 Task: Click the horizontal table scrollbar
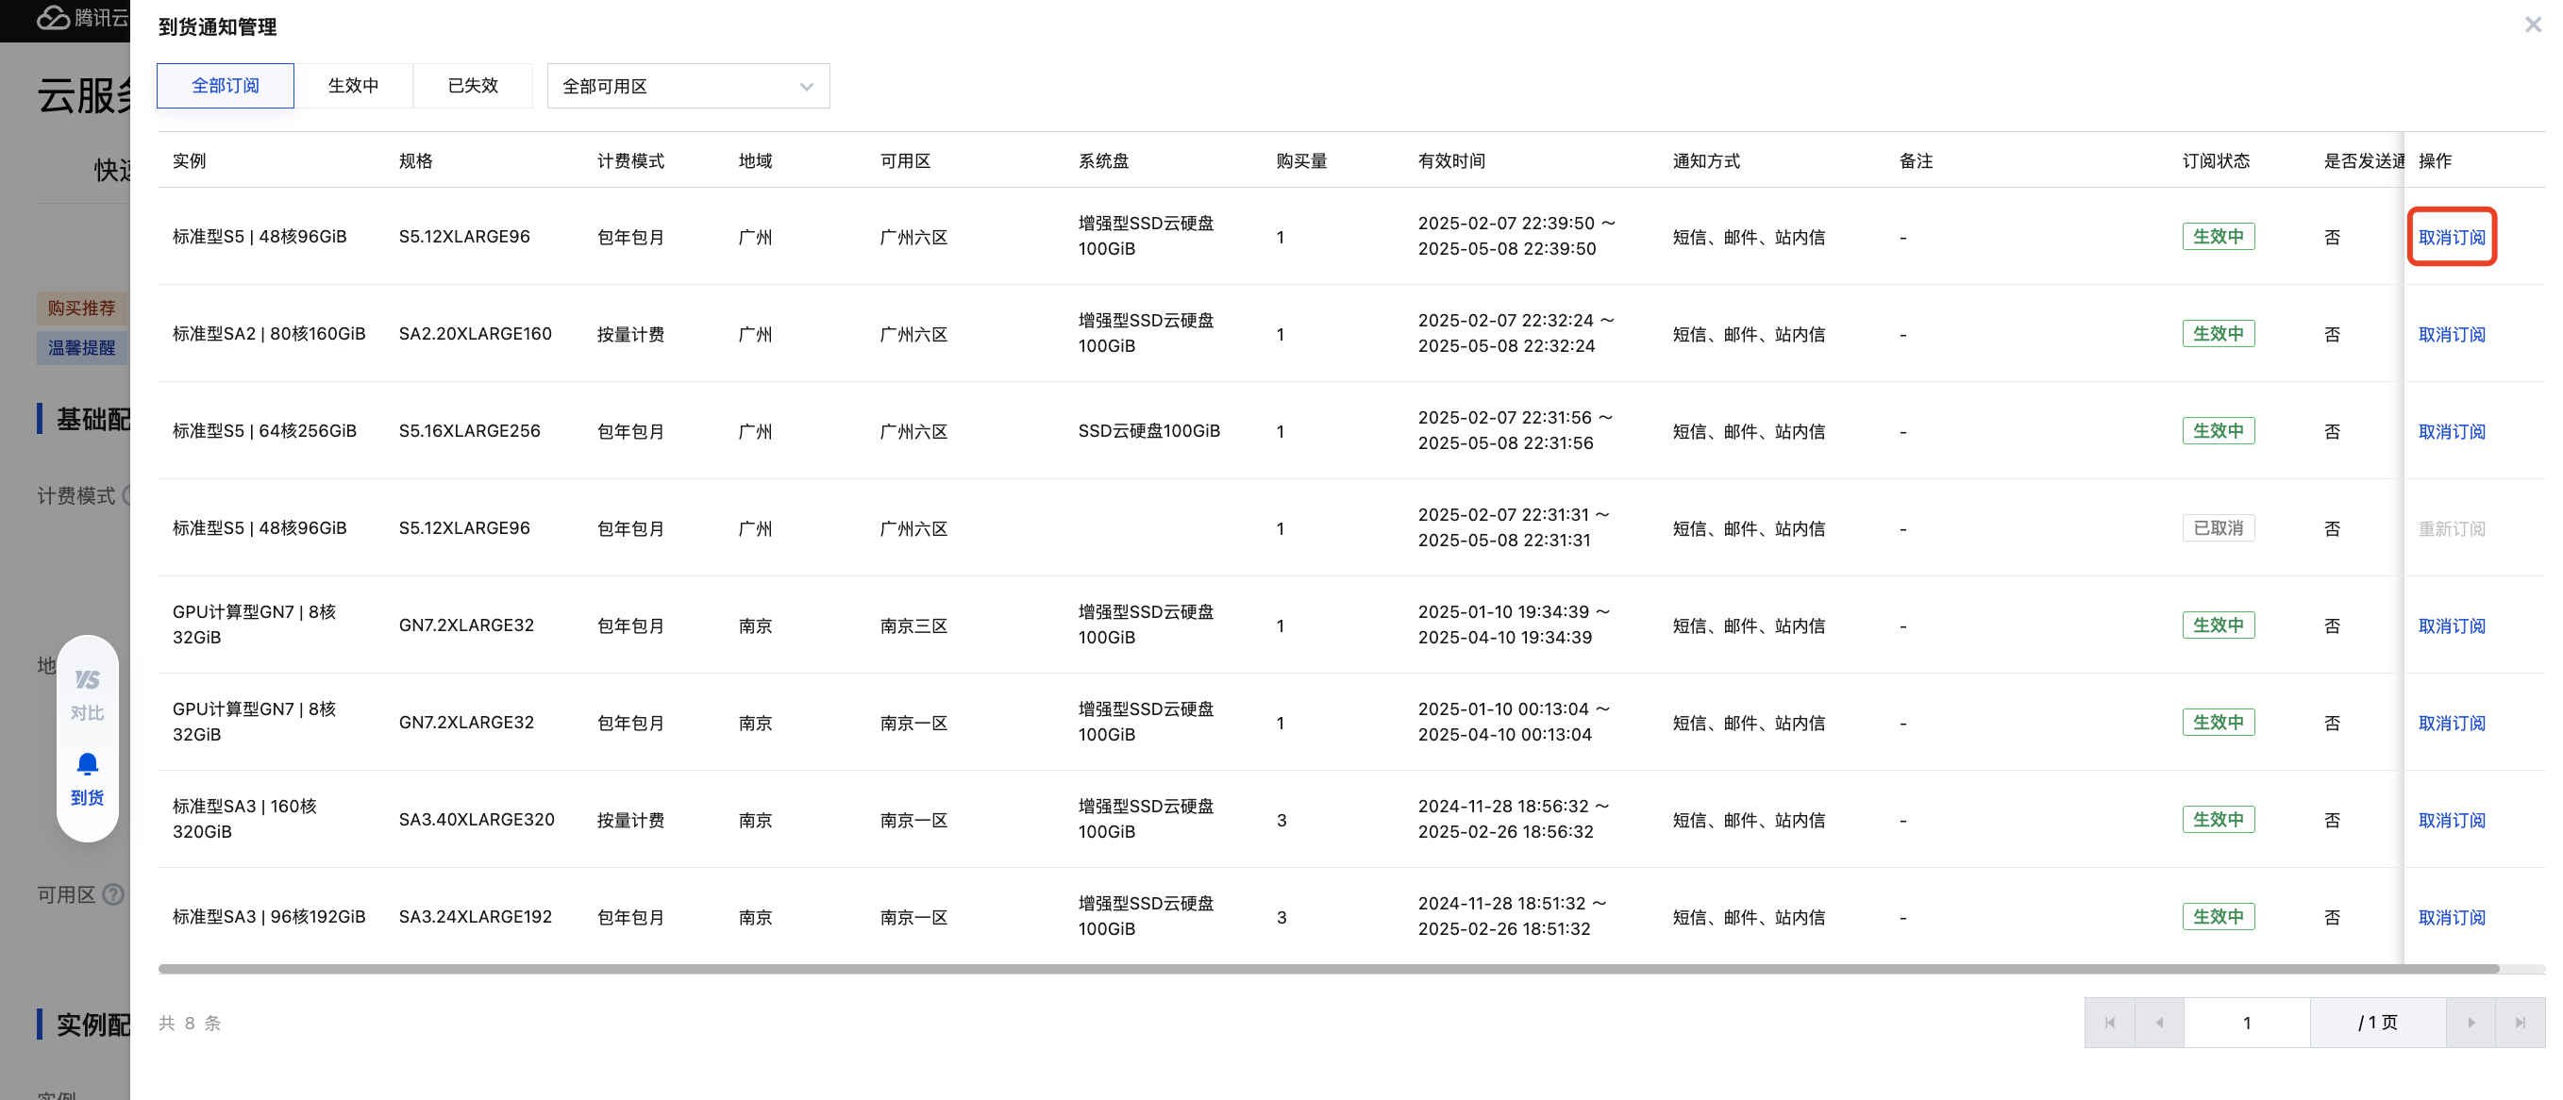(x=1329, y=969)
